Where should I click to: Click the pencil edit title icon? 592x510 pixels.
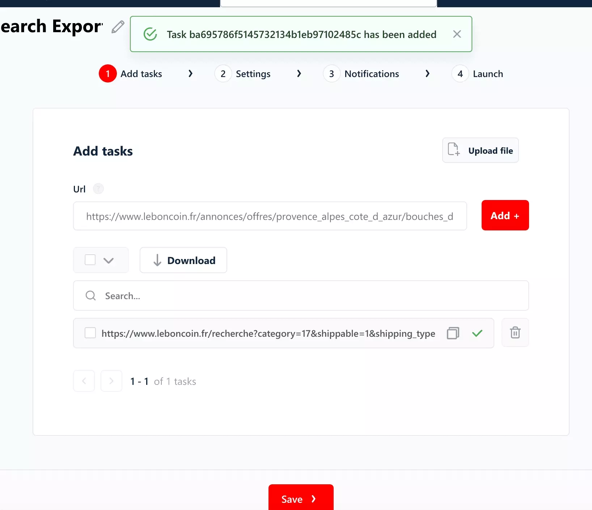click(118, 27)
